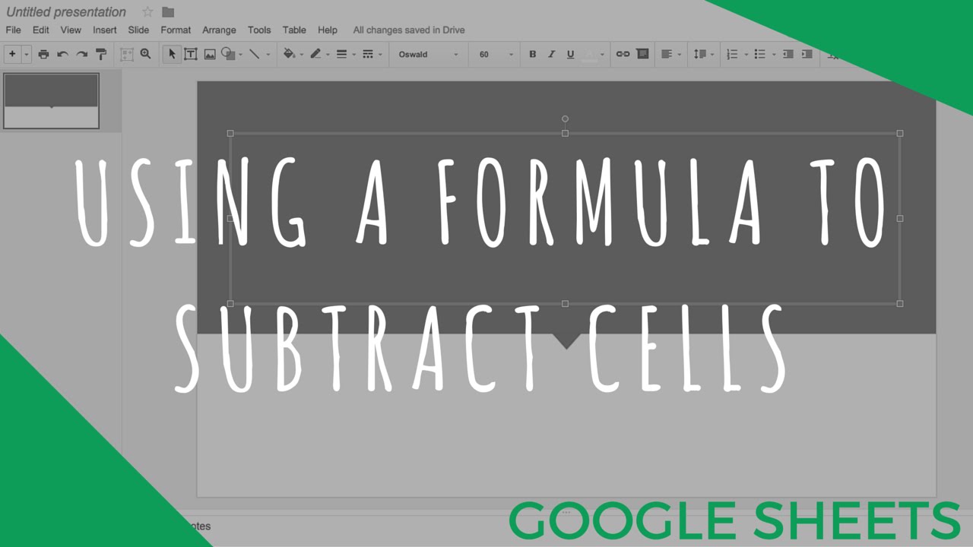
Task: Click the text box rotation handle
Action: [565, 119]
